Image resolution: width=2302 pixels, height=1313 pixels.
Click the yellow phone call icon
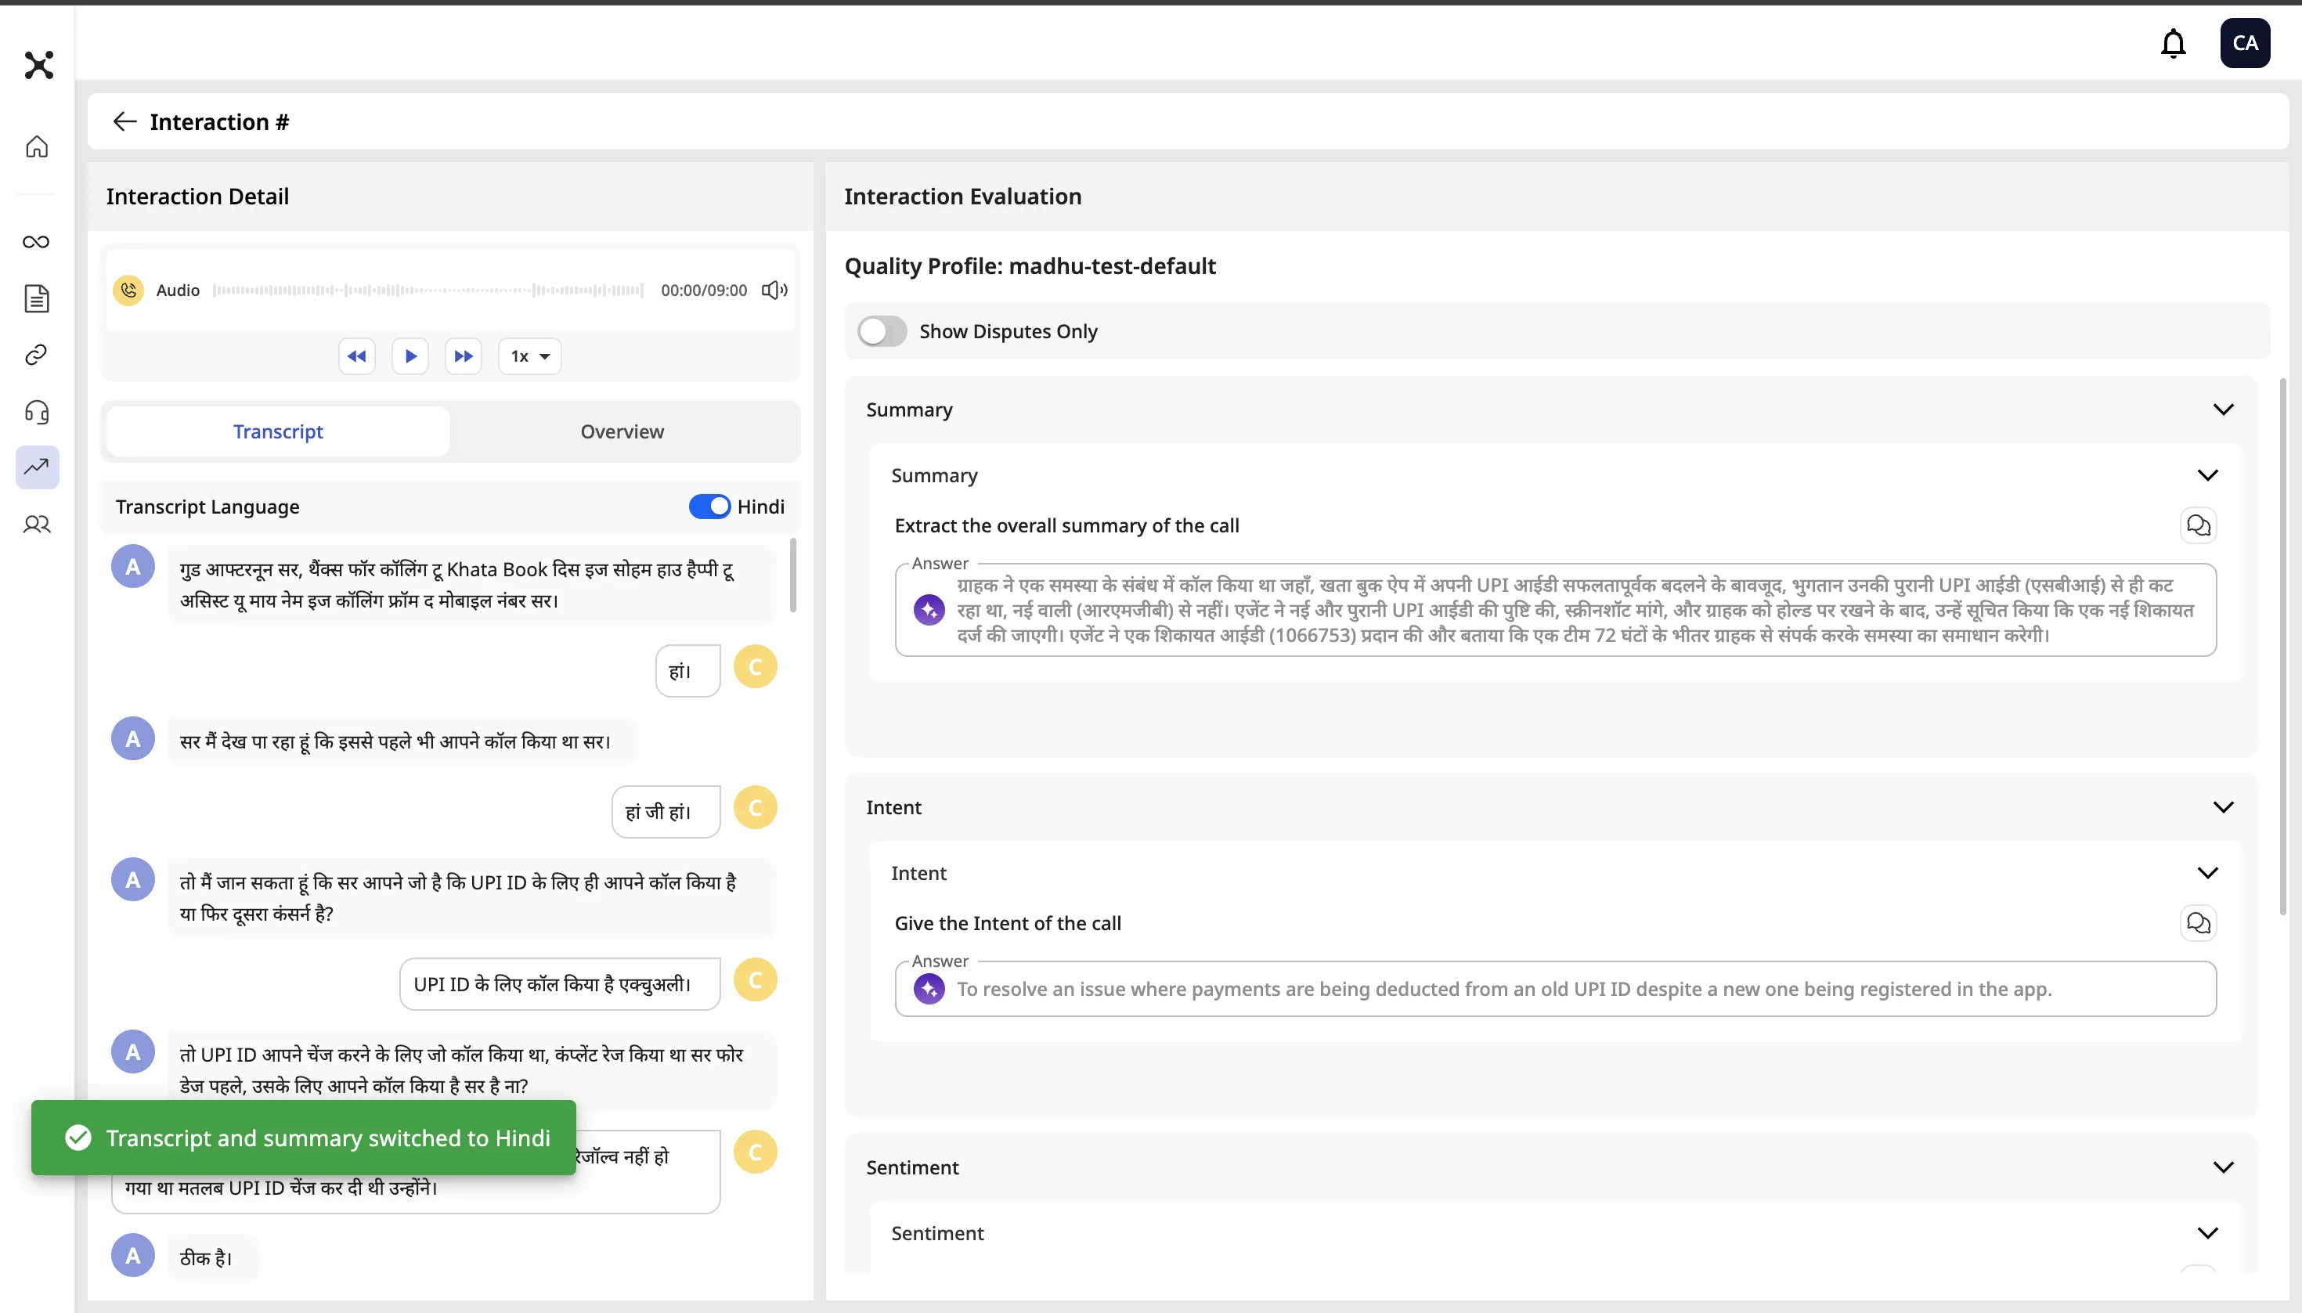[x=129, y=290]
